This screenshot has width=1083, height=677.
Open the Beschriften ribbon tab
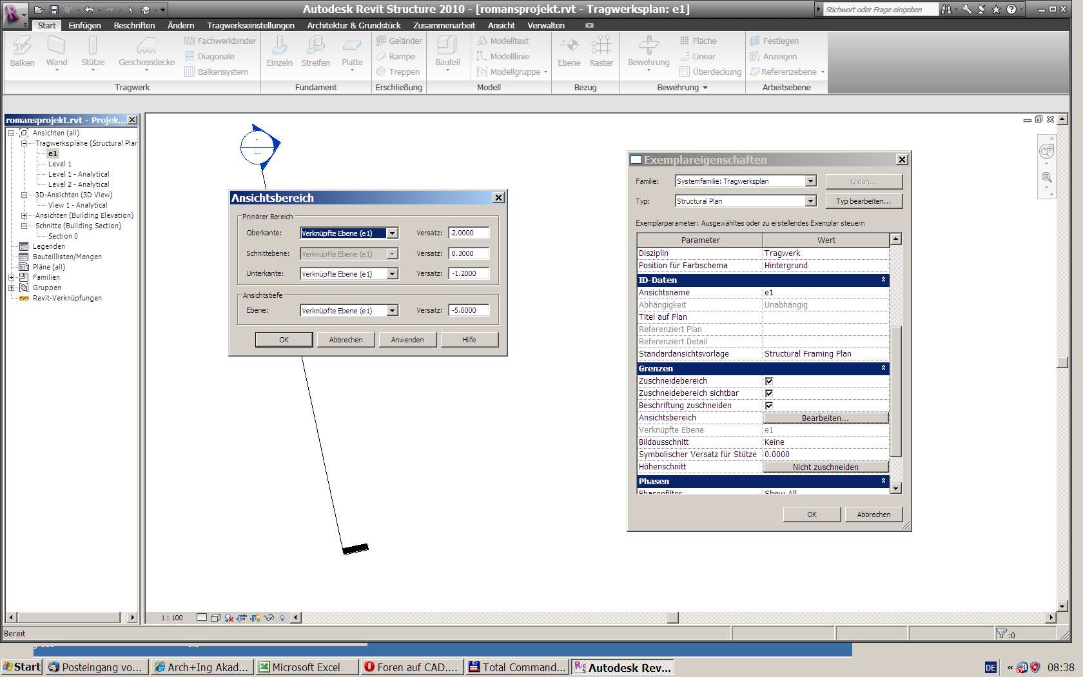pyautogui.click(x=134, y=25)
